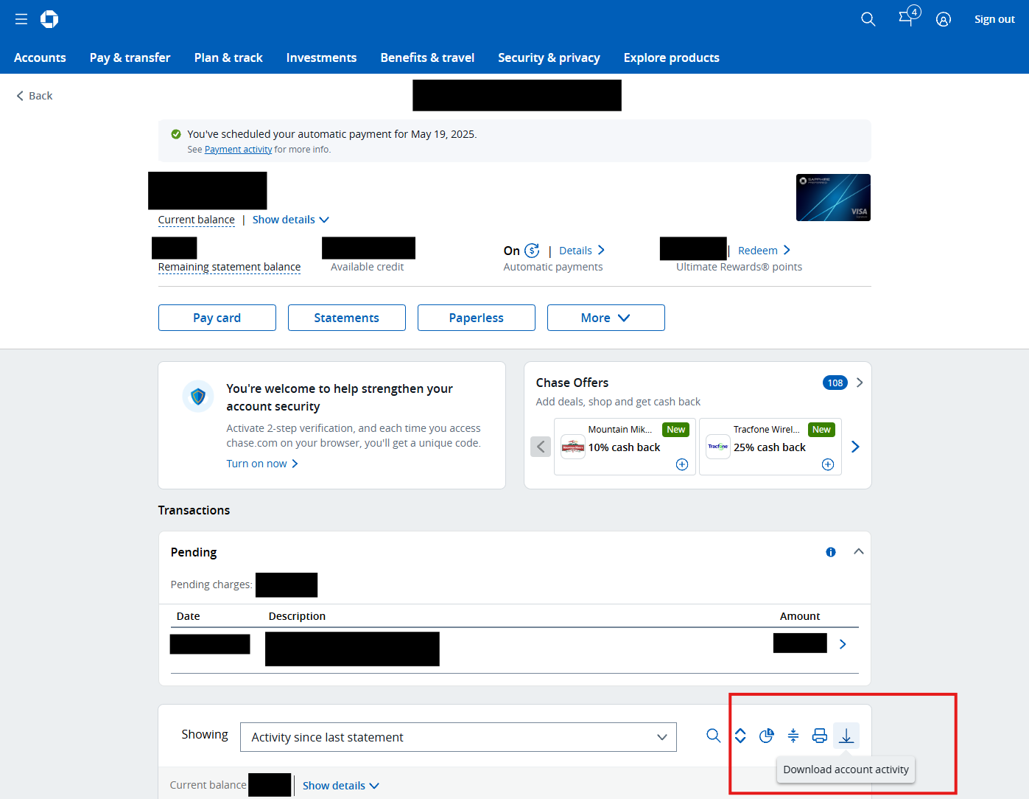This screenshot has height=799, width=1029.
Task: Click the print transactions icon
Action: click(x=819, y=736)
